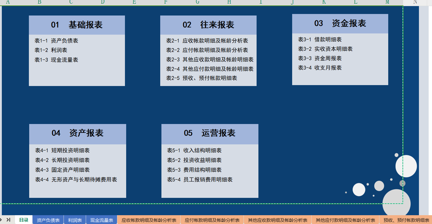Open link 表4-1 短期投资明细表
432x224 pixels.
click(62, 150)
